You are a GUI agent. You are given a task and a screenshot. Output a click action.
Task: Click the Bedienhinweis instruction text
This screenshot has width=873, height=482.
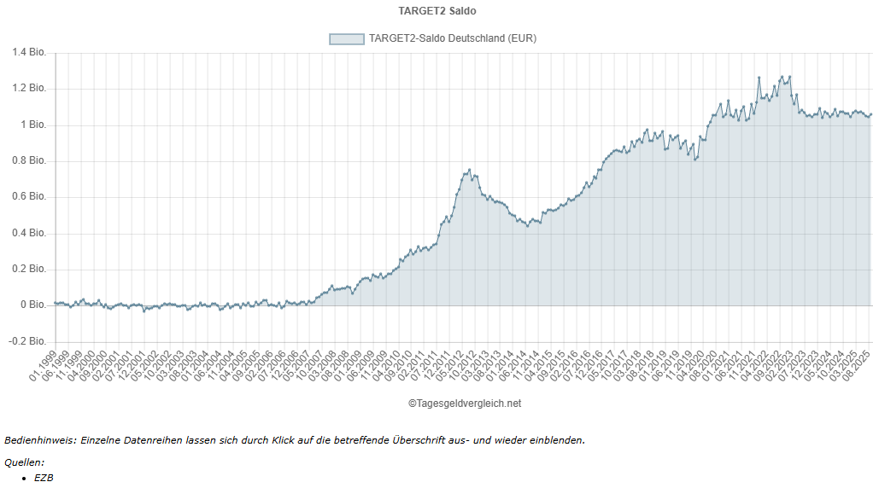(x=295, y=440)
